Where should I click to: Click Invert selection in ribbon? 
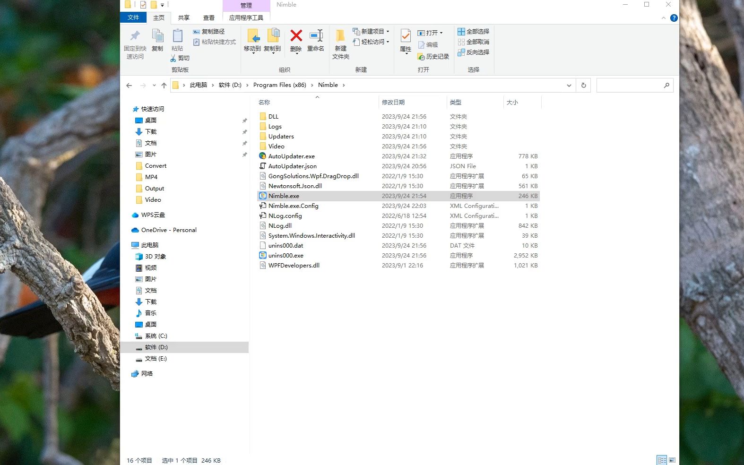(x=473, y=52)
